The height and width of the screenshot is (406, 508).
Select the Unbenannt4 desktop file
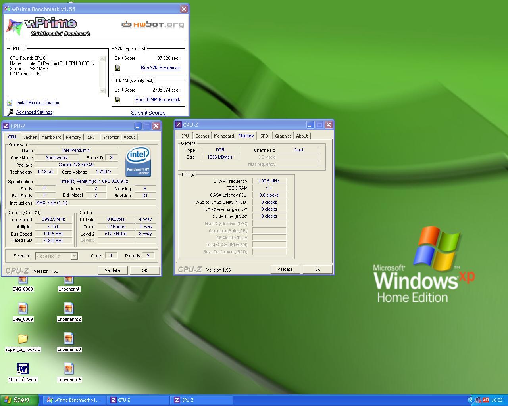(x=69, y=368)
